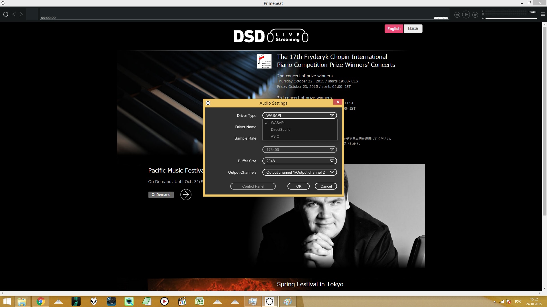The width and height of the screenshot is (547, 307).
Task: Open the clock showing 15:52
Action: (x=534, y=302)
